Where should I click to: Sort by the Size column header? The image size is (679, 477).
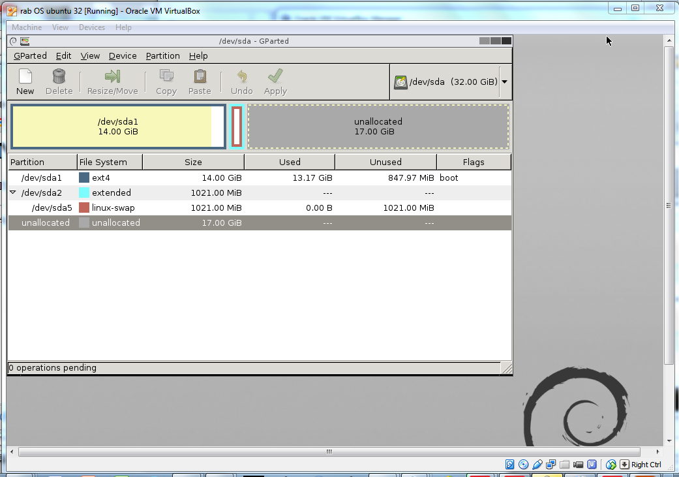tap(193, 162)
